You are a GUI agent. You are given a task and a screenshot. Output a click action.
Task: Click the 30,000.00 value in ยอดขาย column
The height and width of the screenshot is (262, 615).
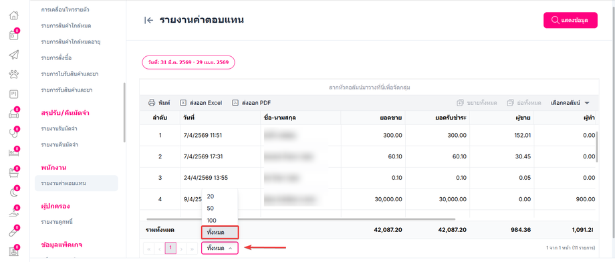[x=388, y=199]
